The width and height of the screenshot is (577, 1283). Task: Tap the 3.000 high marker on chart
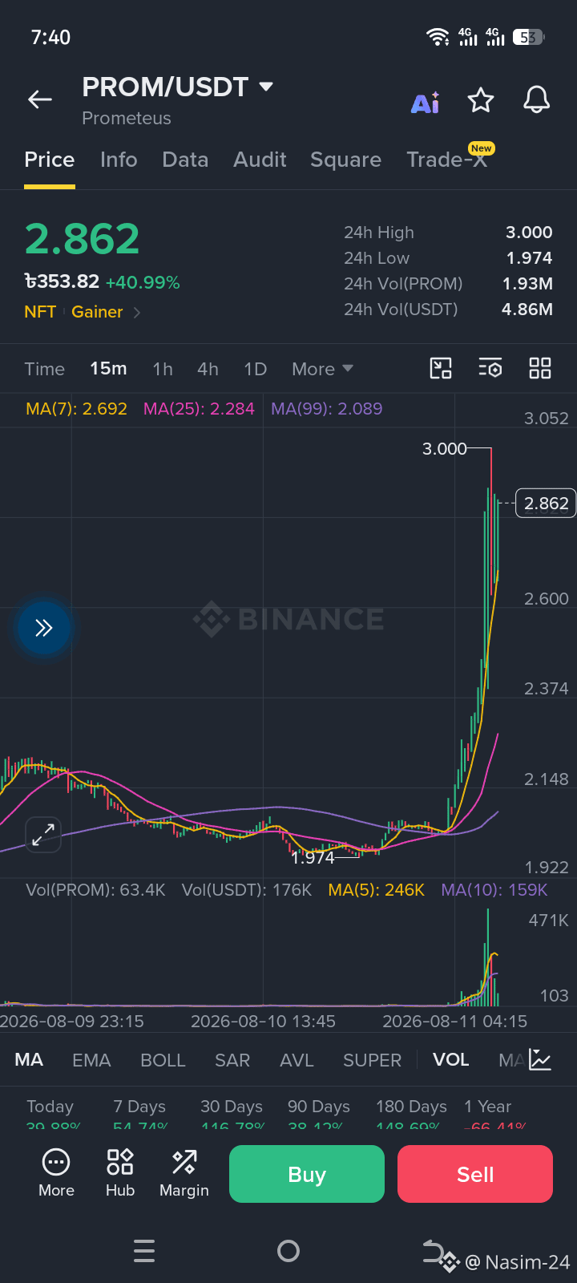point(445,449)
